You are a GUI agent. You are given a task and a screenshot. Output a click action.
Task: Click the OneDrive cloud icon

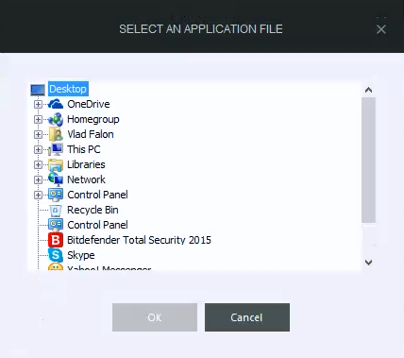click(x=56, y=104)
